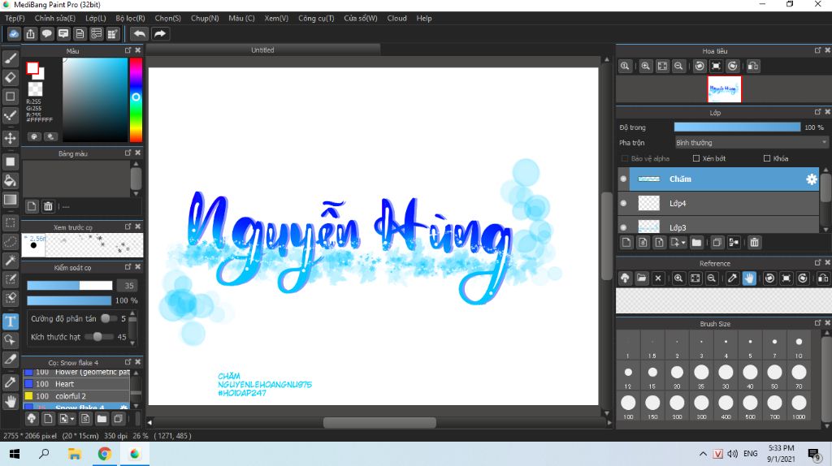Image resolution: width=832 pixels, height=466 pixels.
Task: Open the Cloud menu
Action: tap(396, 18)
